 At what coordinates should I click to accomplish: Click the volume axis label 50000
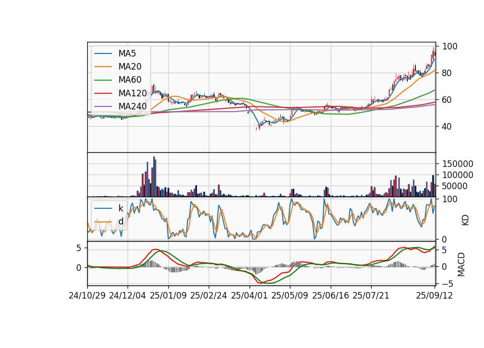(455, 186)
